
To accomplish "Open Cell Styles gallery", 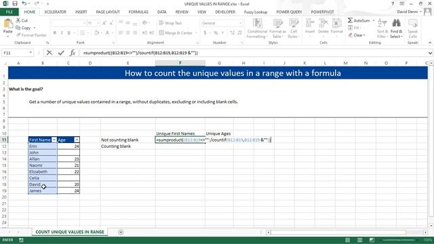I will click(x=294, y=28).
